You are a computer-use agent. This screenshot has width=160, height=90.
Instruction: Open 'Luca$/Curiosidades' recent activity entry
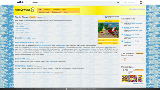click(x=129, y=22)
